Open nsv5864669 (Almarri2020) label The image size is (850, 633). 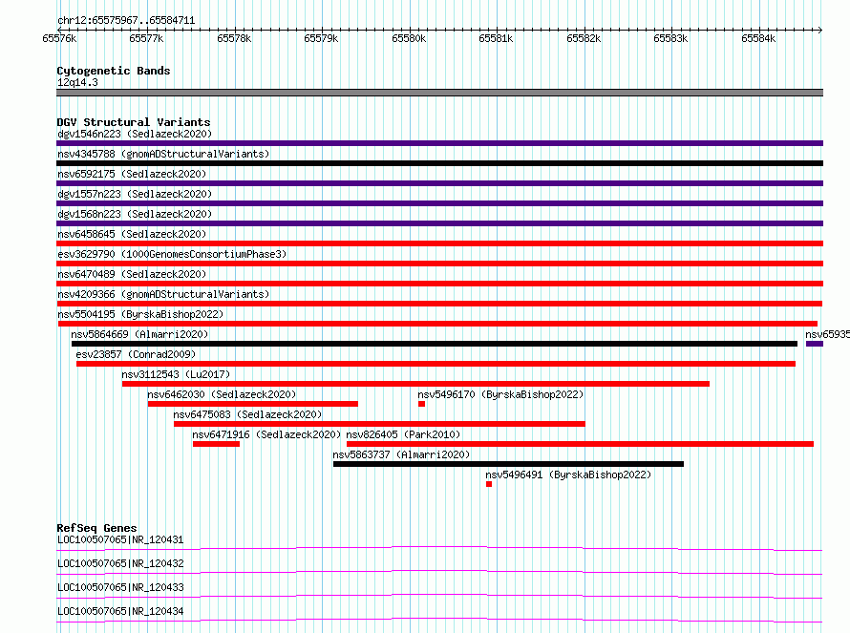click(139, 334)
